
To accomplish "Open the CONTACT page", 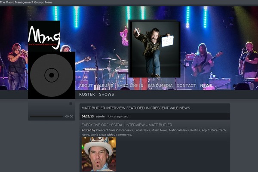I will point(186,86).
